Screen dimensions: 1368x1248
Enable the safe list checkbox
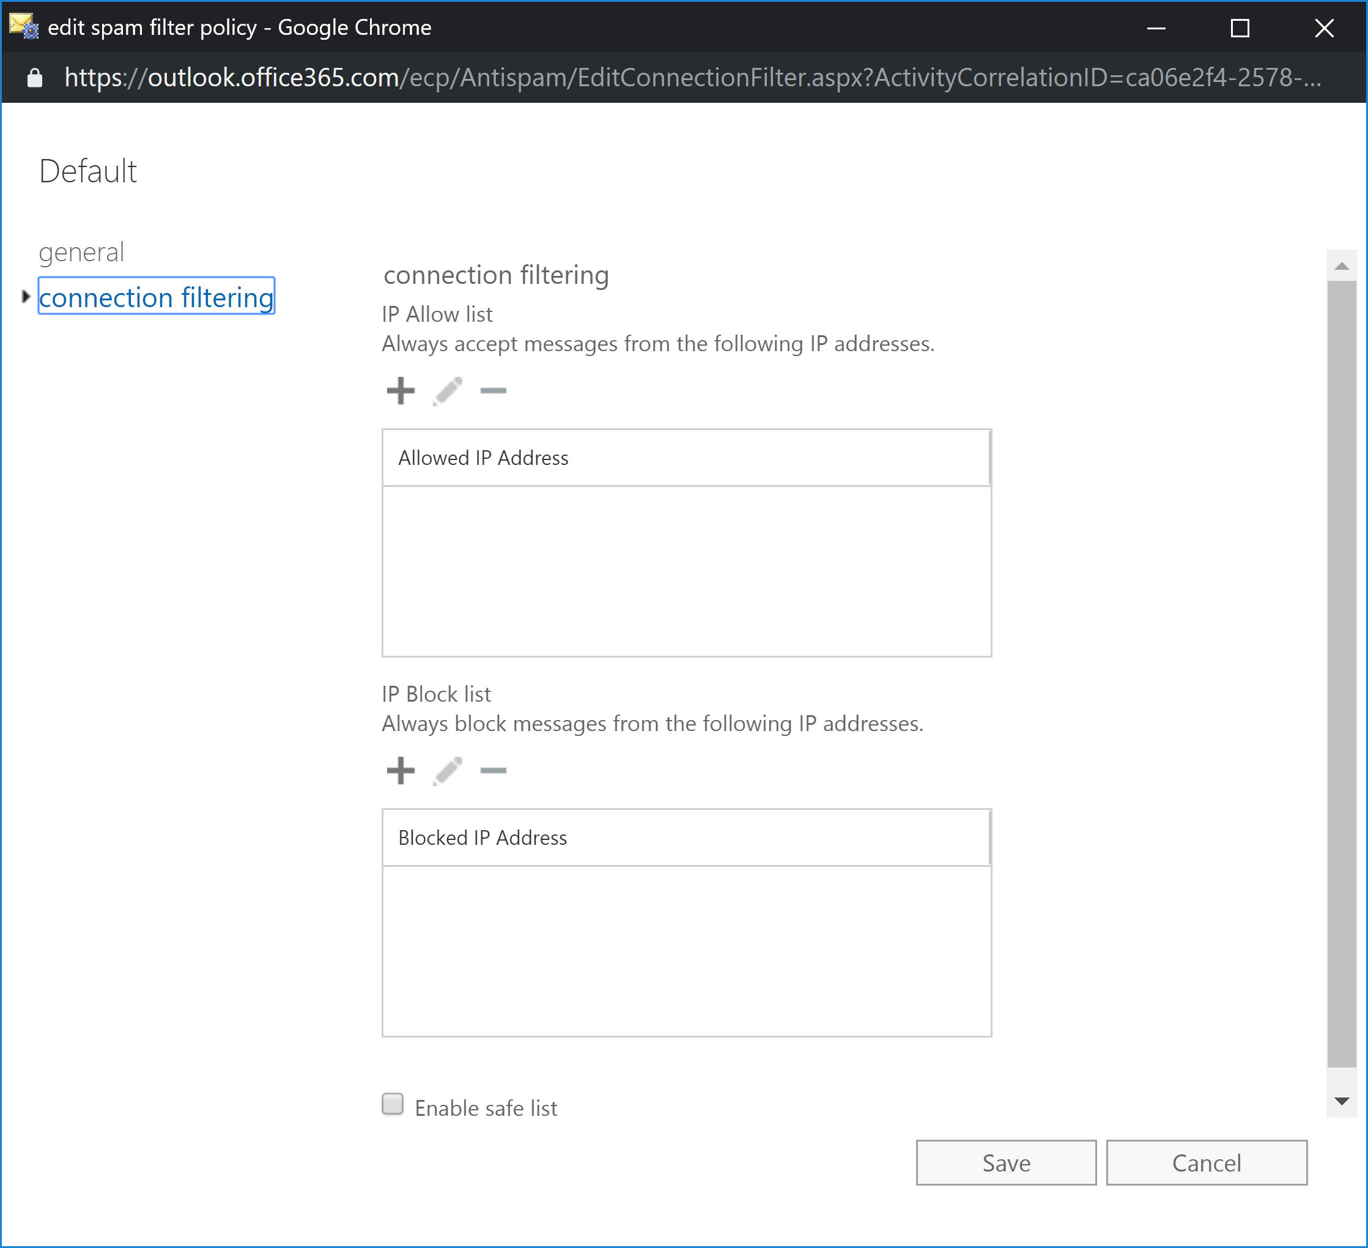[393, 1105]
